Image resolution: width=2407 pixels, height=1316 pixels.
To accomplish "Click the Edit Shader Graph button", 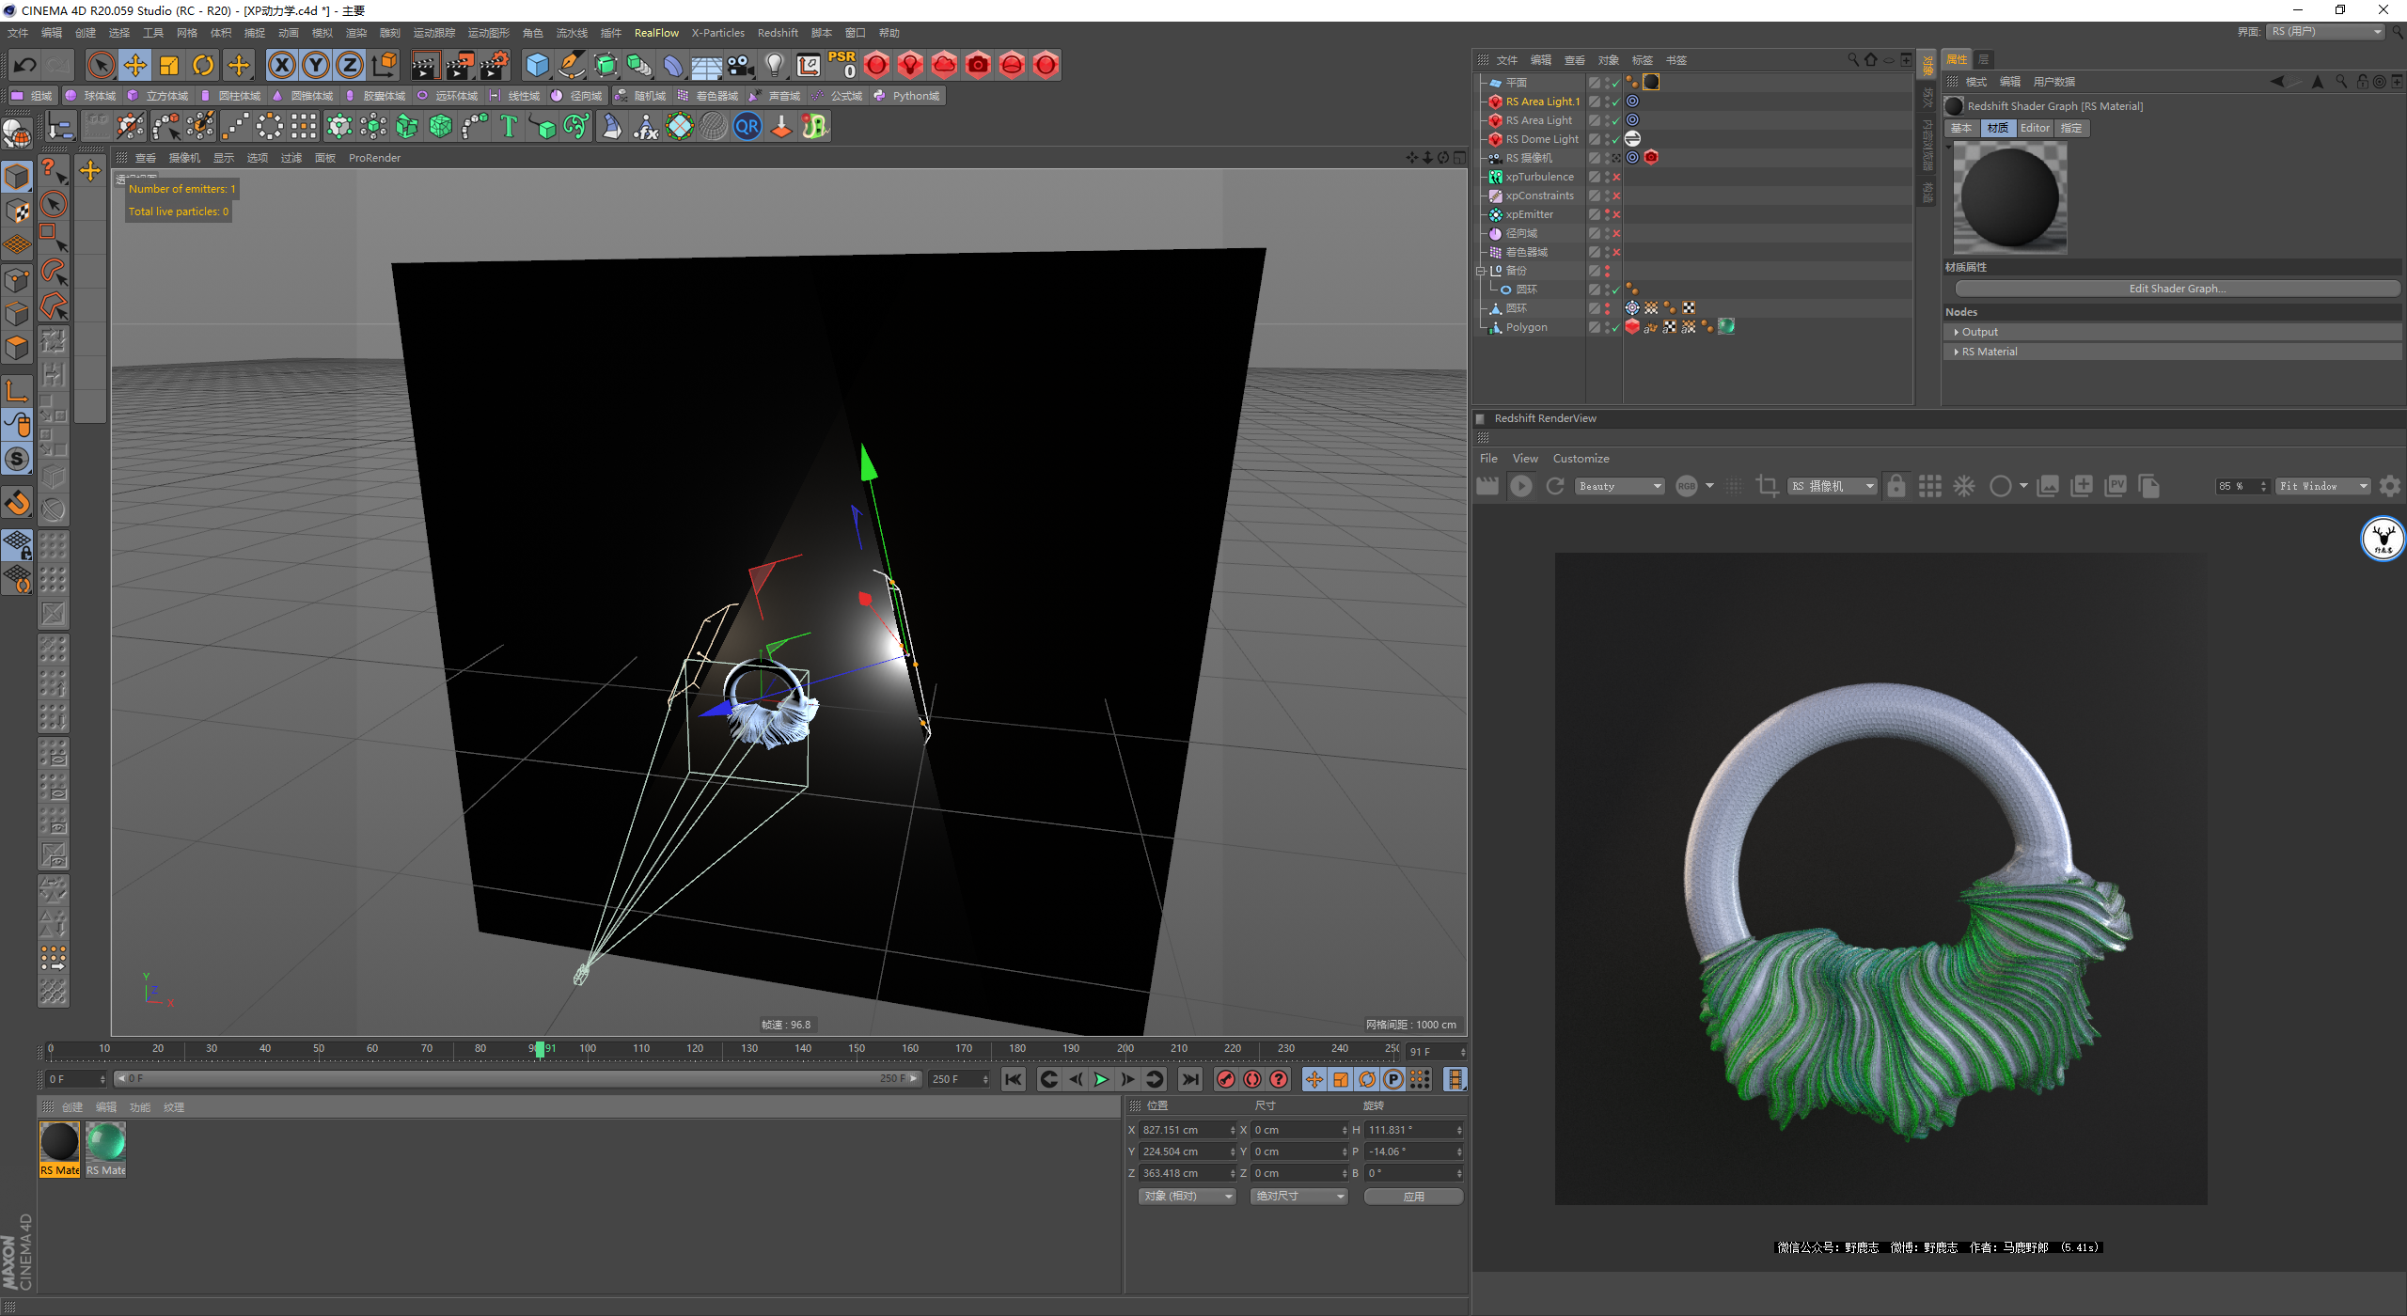I will (x=2177, y=289).
